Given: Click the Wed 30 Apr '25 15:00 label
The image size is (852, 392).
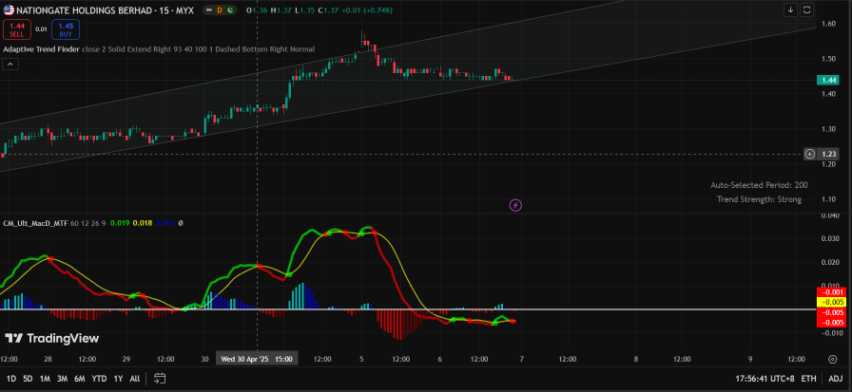Looking at the screenshot, I should coord(257,359).
